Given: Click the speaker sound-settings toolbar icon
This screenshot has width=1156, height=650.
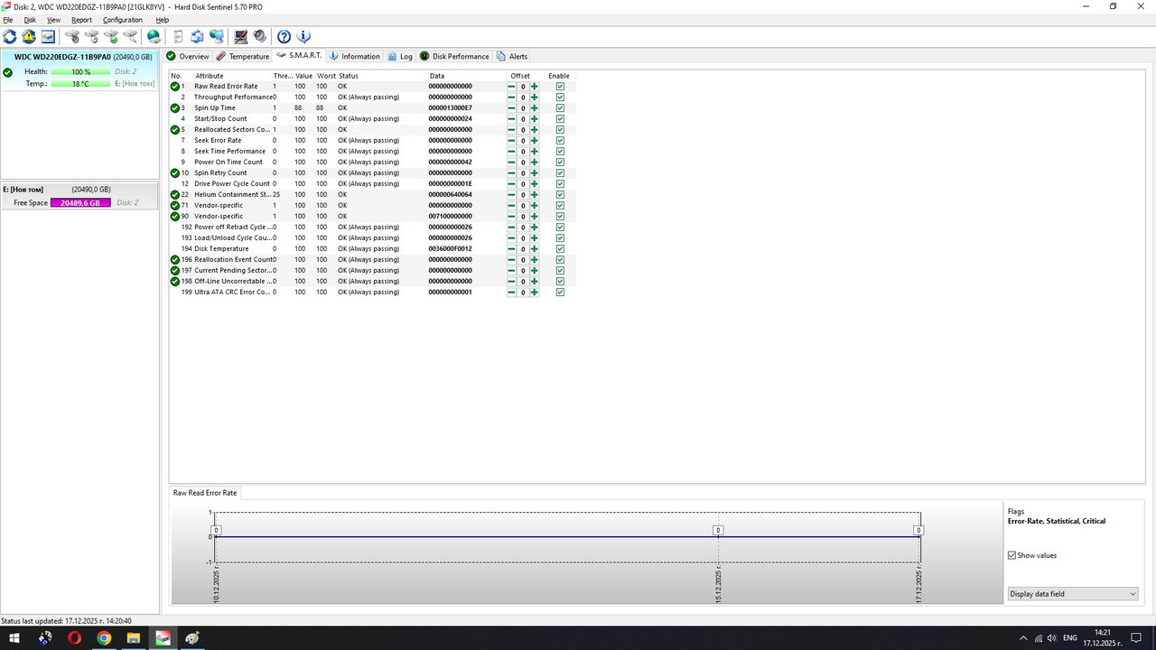Looking at the screenshot, I should click(260, 36).
